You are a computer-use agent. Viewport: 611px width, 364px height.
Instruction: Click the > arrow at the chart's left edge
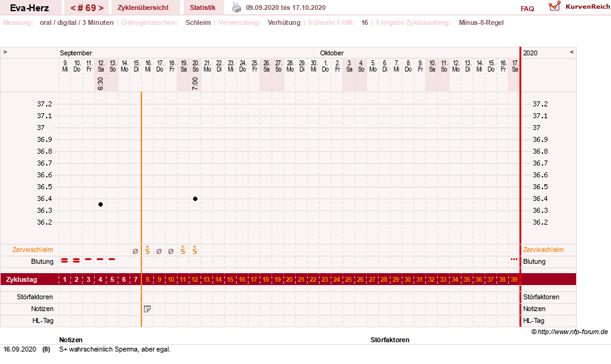(5, 52)
